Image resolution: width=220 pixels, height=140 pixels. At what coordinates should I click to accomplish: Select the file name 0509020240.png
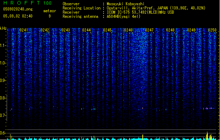point(18,9)
